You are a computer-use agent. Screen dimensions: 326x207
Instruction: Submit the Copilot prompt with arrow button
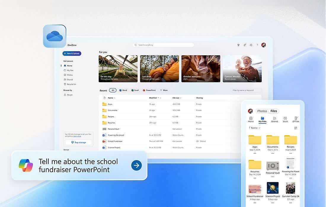(137, 165)
